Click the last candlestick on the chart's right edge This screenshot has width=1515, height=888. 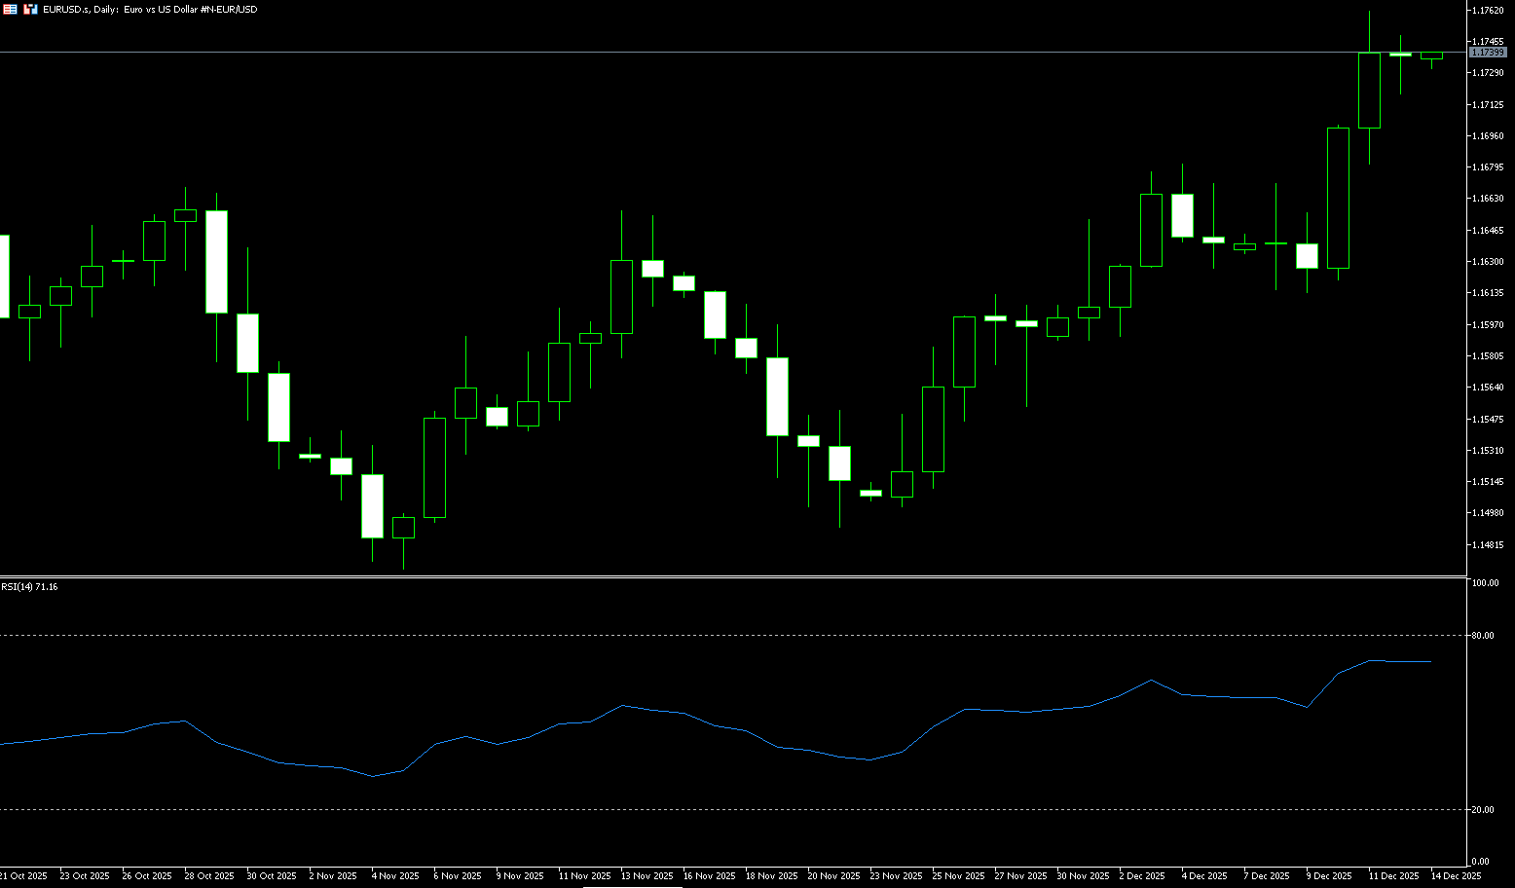click(x=1431, y=55)
